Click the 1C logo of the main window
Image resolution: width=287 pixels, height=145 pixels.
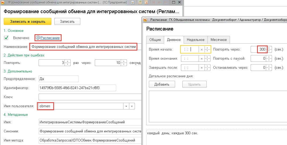(3, 3)
